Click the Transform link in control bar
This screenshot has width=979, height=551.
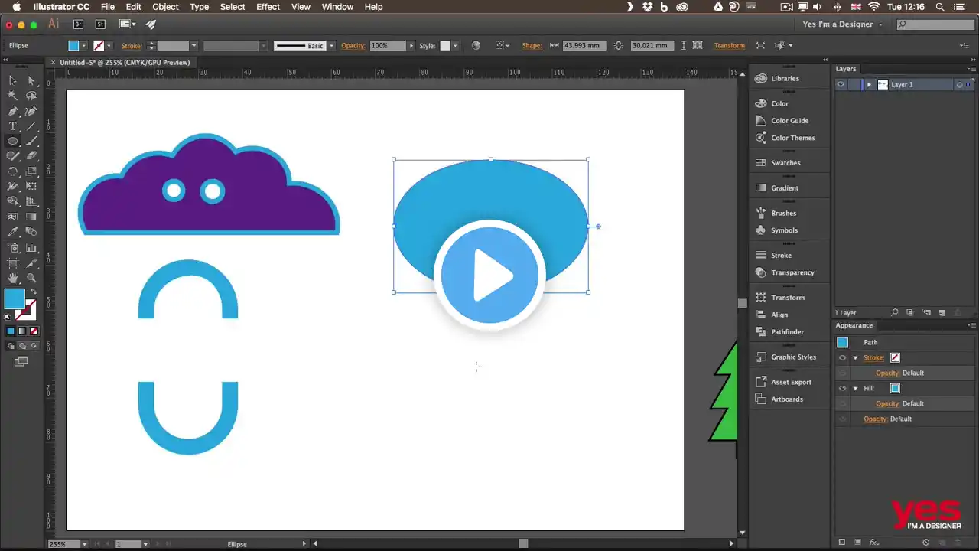[x=729, y=46]
